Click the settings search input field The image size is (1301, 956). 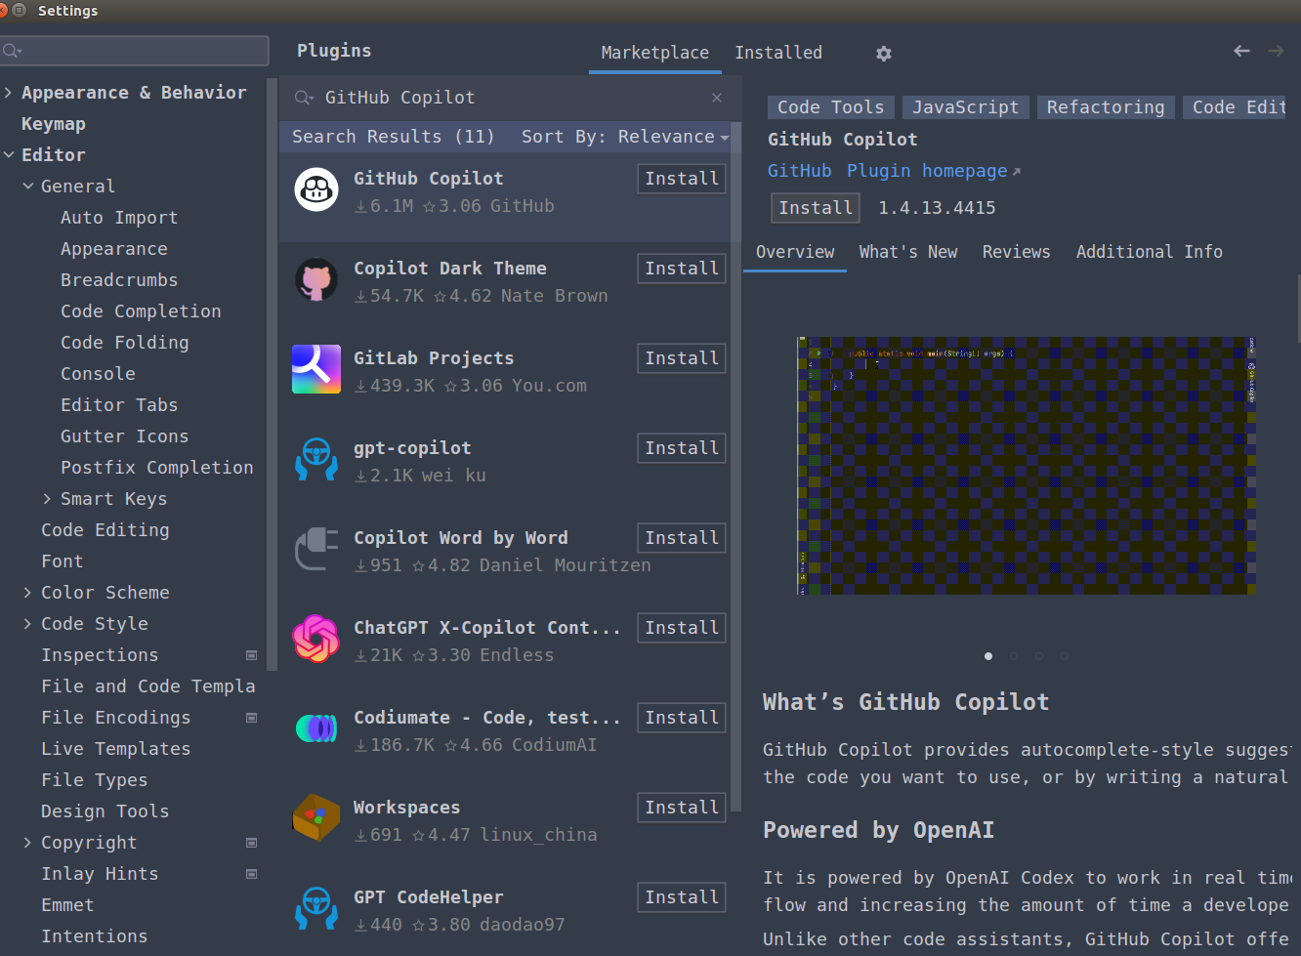134,51
